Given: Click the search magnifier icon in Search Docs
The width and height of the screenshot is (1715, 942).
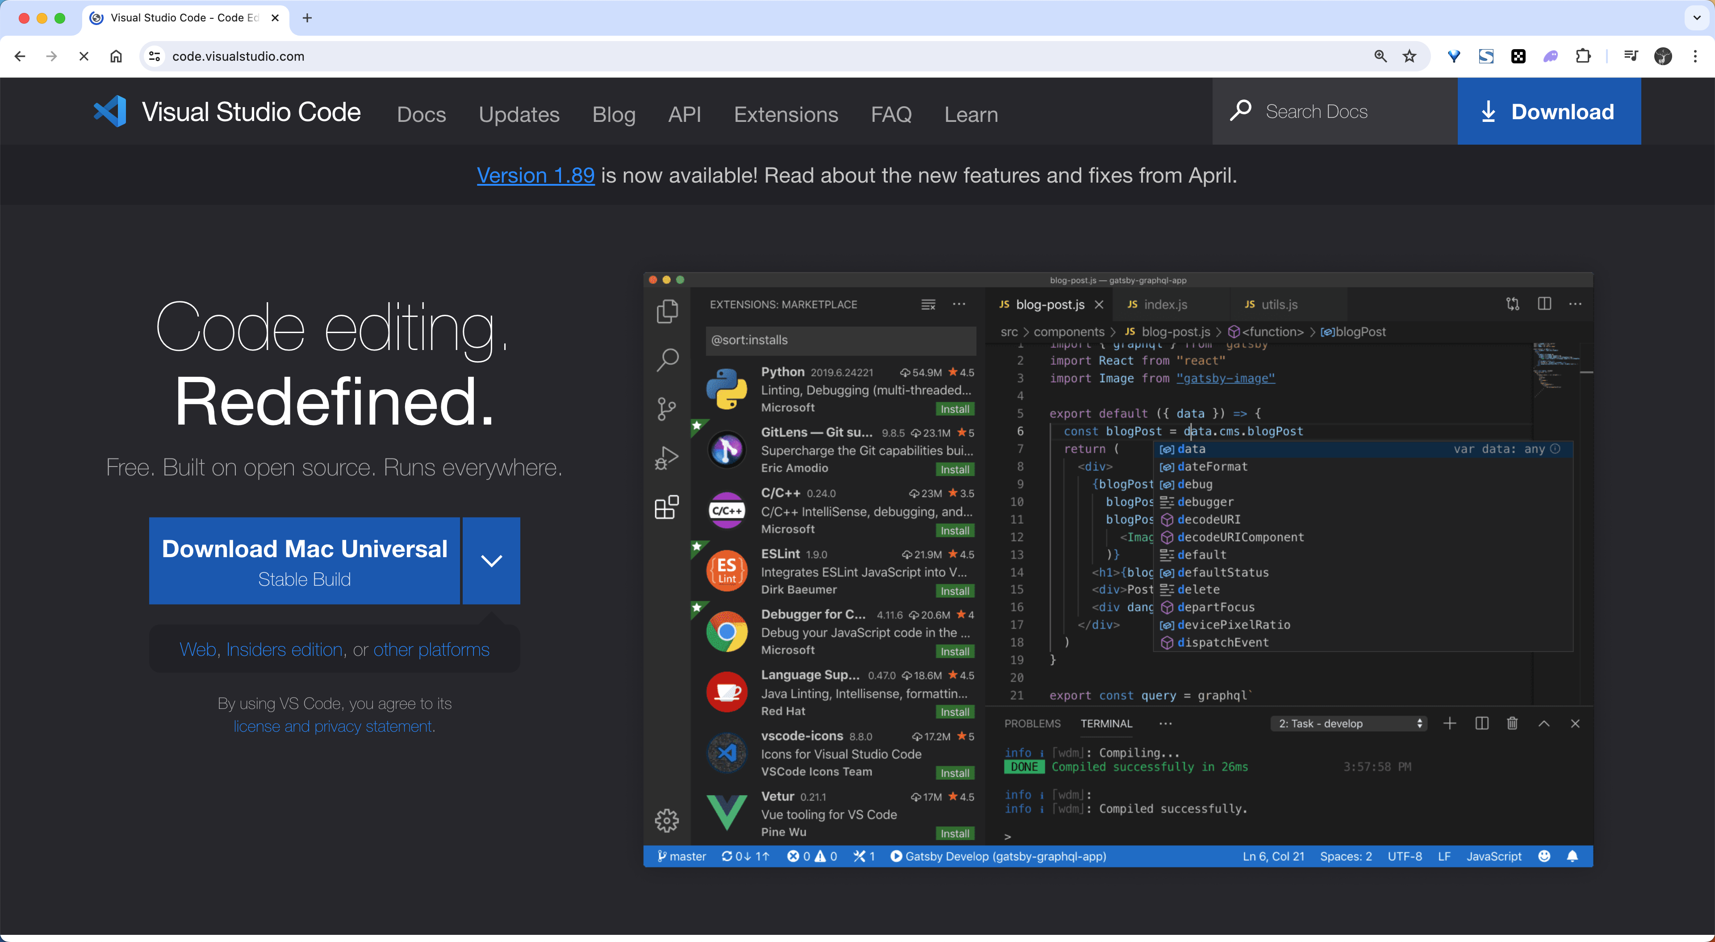Looking at the screenshot, I should click(1240, 111).
